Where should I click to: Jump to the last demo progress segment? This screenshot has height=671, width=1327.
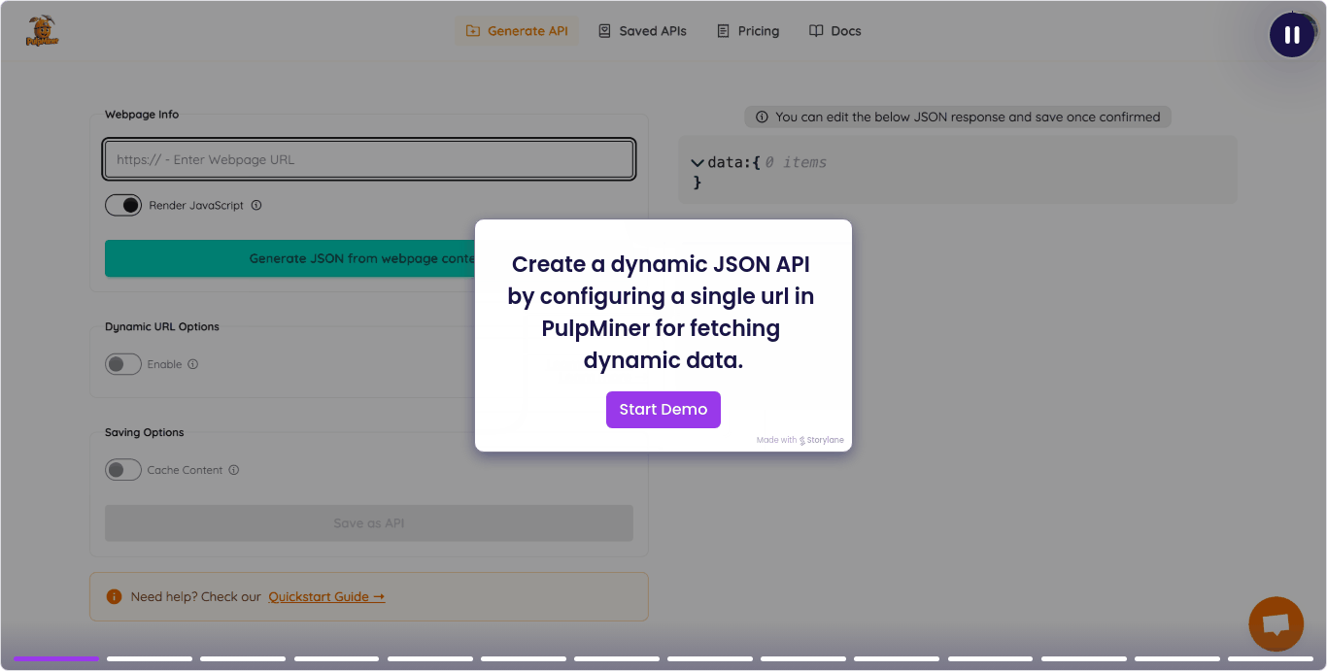(x=1271, y=658)
